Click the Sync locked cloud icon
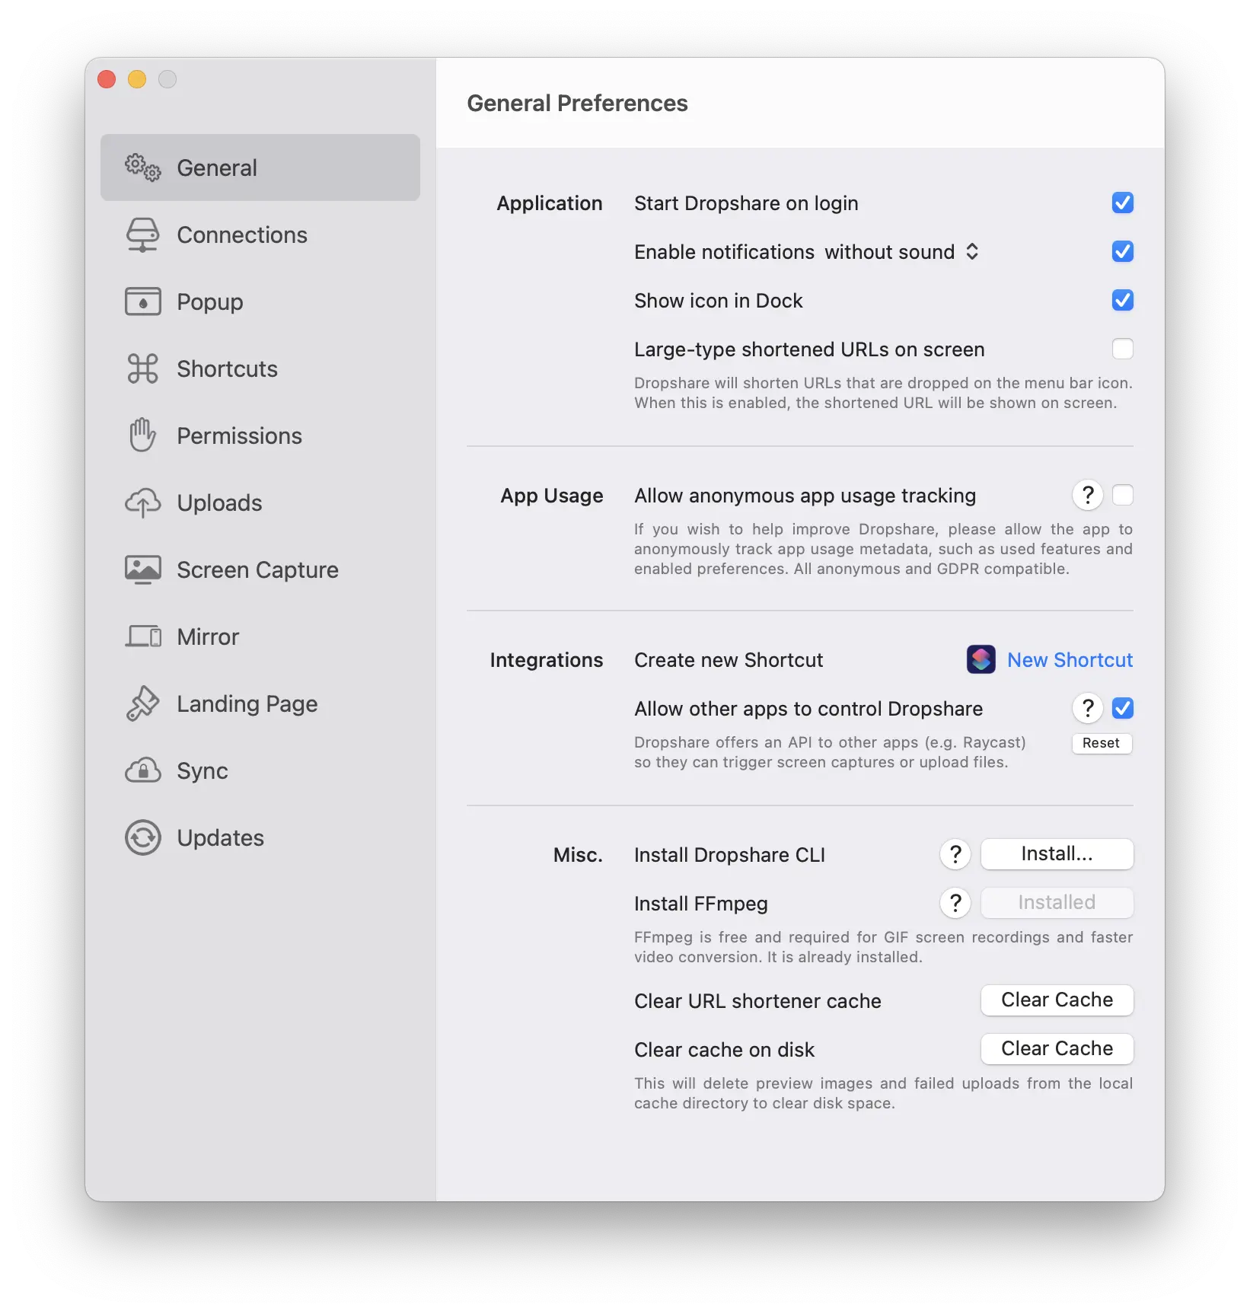 pyautogui.click(x=142, y=770)
